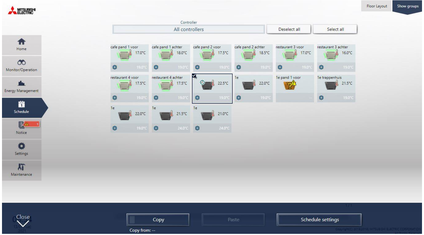This screenshot has width=424, height=235.
Task: Click the Select all button
Action: click(335, 29)
